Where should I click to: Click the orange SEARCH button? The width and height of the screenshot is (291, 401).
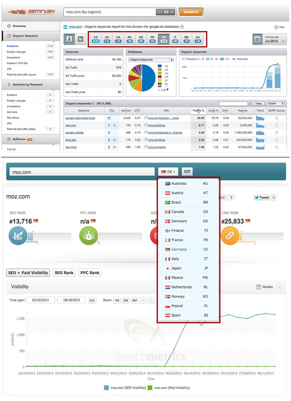[x=191, y=12]
